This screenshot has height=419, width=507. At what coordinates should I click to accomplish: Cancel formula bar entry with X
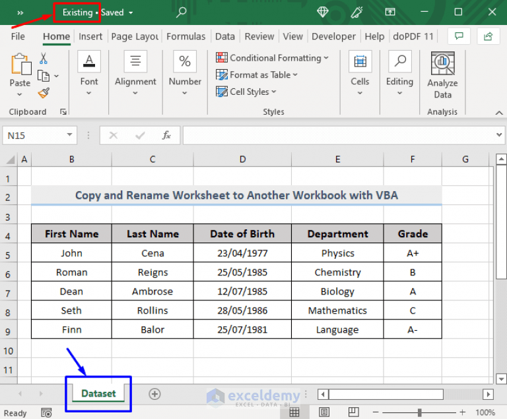(x=113, y=135)
